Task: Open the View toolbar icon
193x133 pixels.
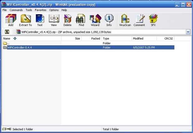Action: click(x=54, y=20)
